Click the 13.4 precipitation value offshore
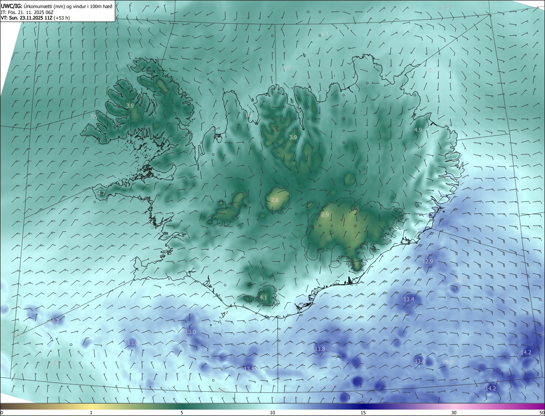 (409, 299)
